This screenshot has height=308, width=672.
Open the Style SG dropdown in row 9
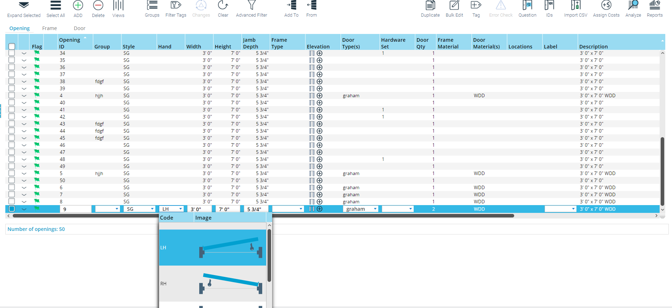tap(152, 209)
